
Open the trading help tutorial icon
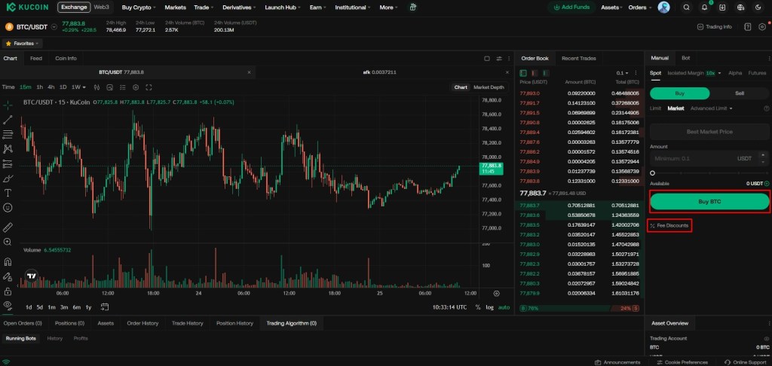coord(748,27)
